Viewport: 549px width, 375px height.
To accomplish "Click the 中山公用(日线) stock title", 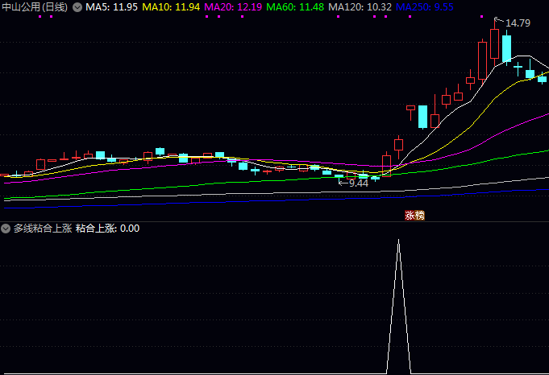I will click(x=35, y=7).
